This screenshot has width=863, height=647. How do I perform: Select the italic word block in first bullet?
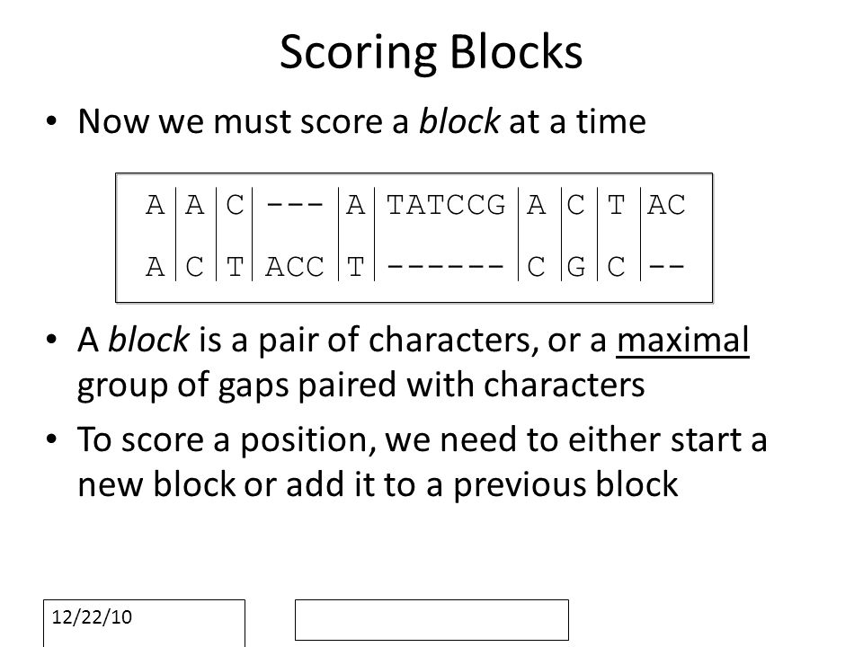pos(459,121)
